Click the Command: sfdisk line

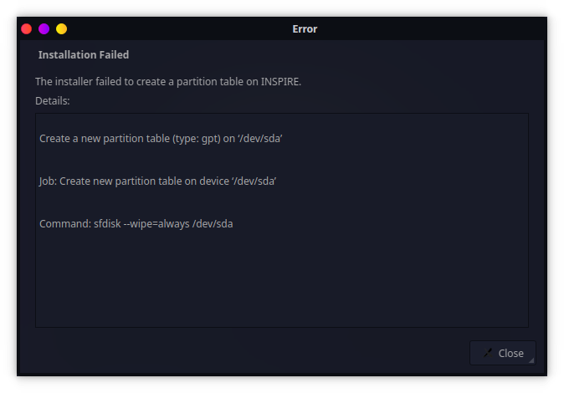[x=136, y=224]
